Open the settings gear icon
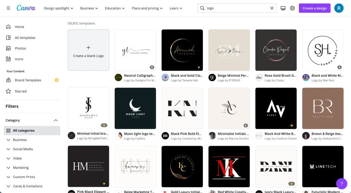This screenshot has height=193, width=351. point(292,8)
